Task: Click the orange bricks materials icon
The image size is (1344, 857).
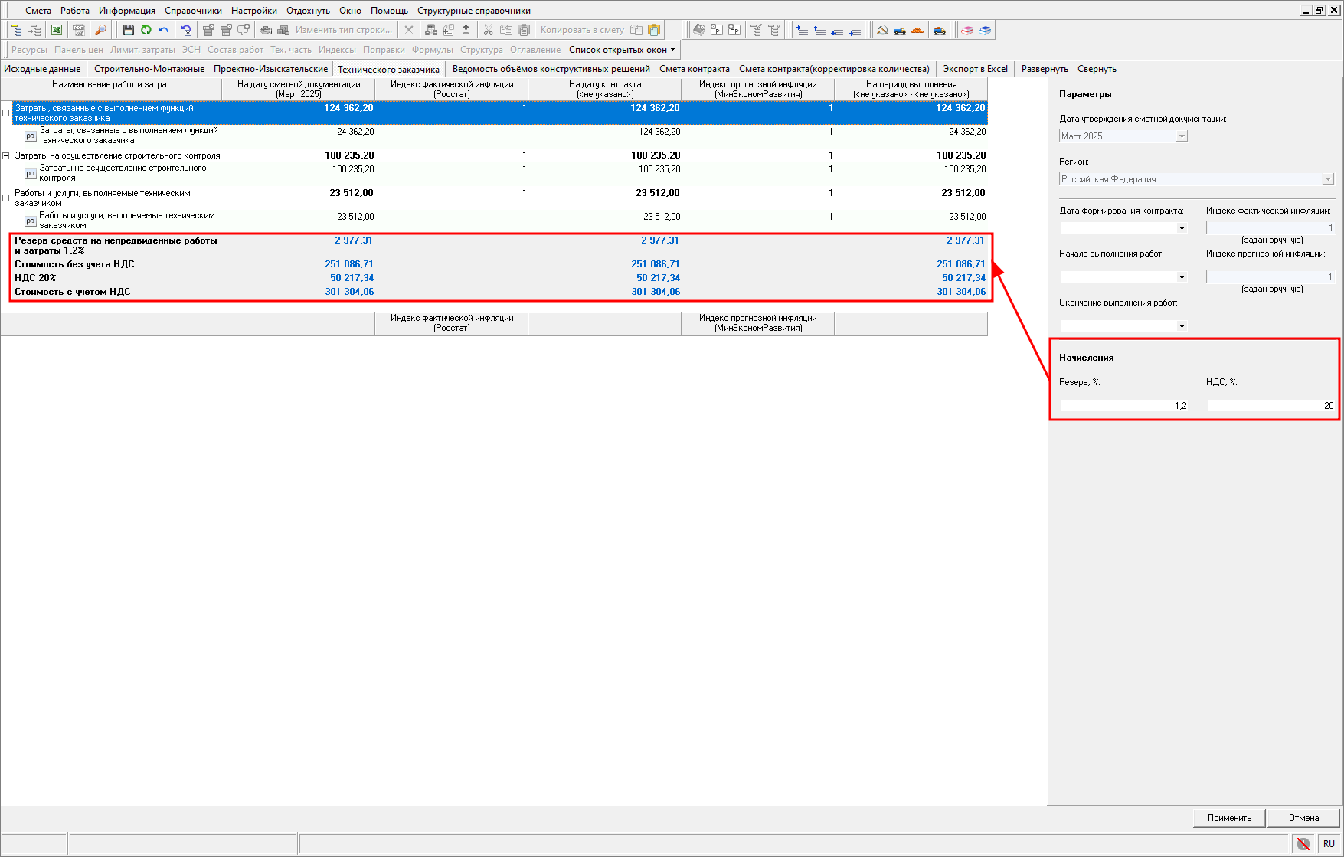Action: [917, 30]
